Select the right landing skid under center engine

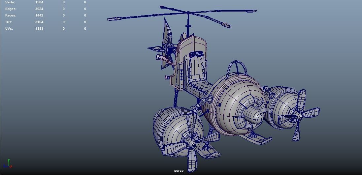tap(256, 138)
